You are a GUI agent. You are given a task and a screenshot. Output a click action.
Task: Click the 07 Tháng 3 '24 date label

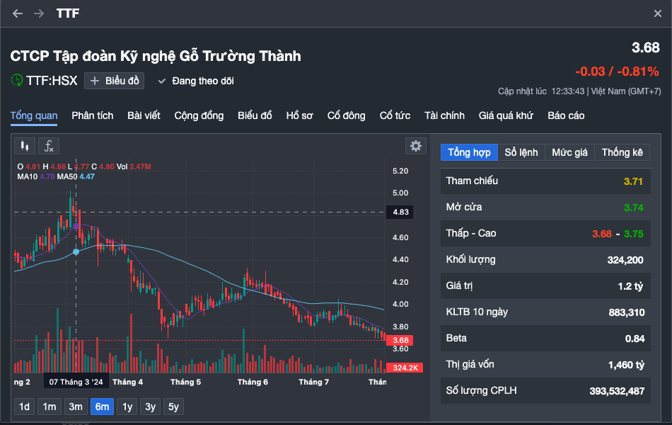pyautogui.click(x=76, y=382)
